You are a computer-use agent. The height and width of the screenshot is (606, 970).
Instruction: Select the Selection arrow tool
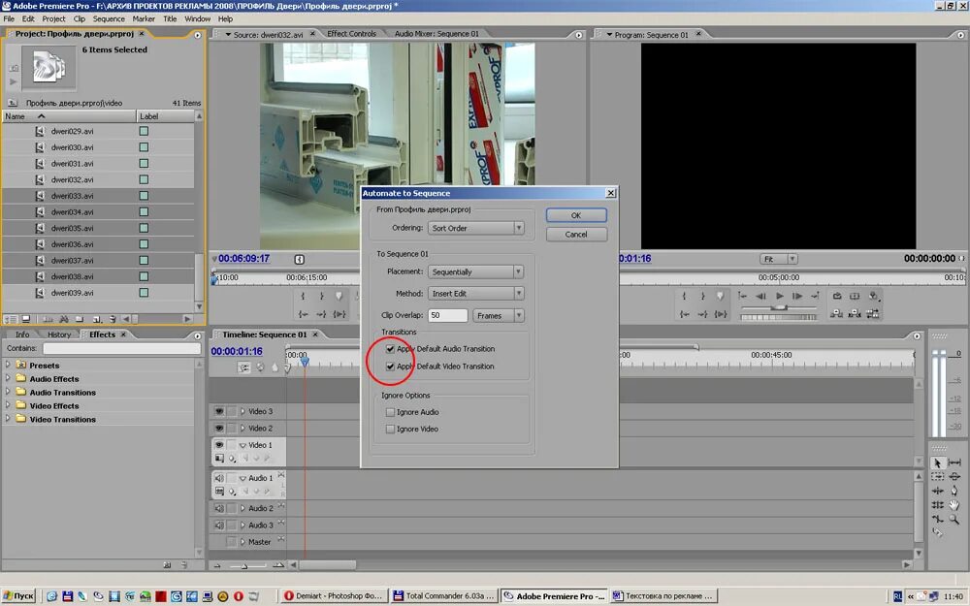point(937,462)
